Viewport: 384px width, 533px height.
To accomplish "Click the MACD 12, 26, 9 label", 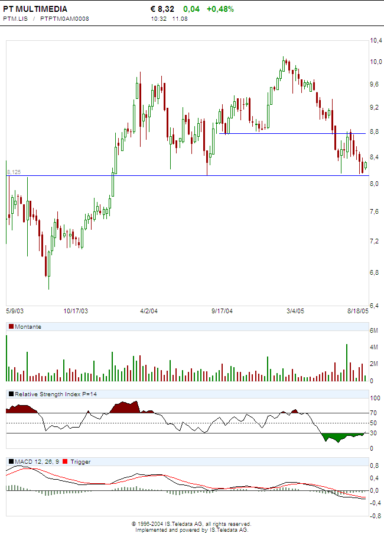I will (x=37, y=461).
